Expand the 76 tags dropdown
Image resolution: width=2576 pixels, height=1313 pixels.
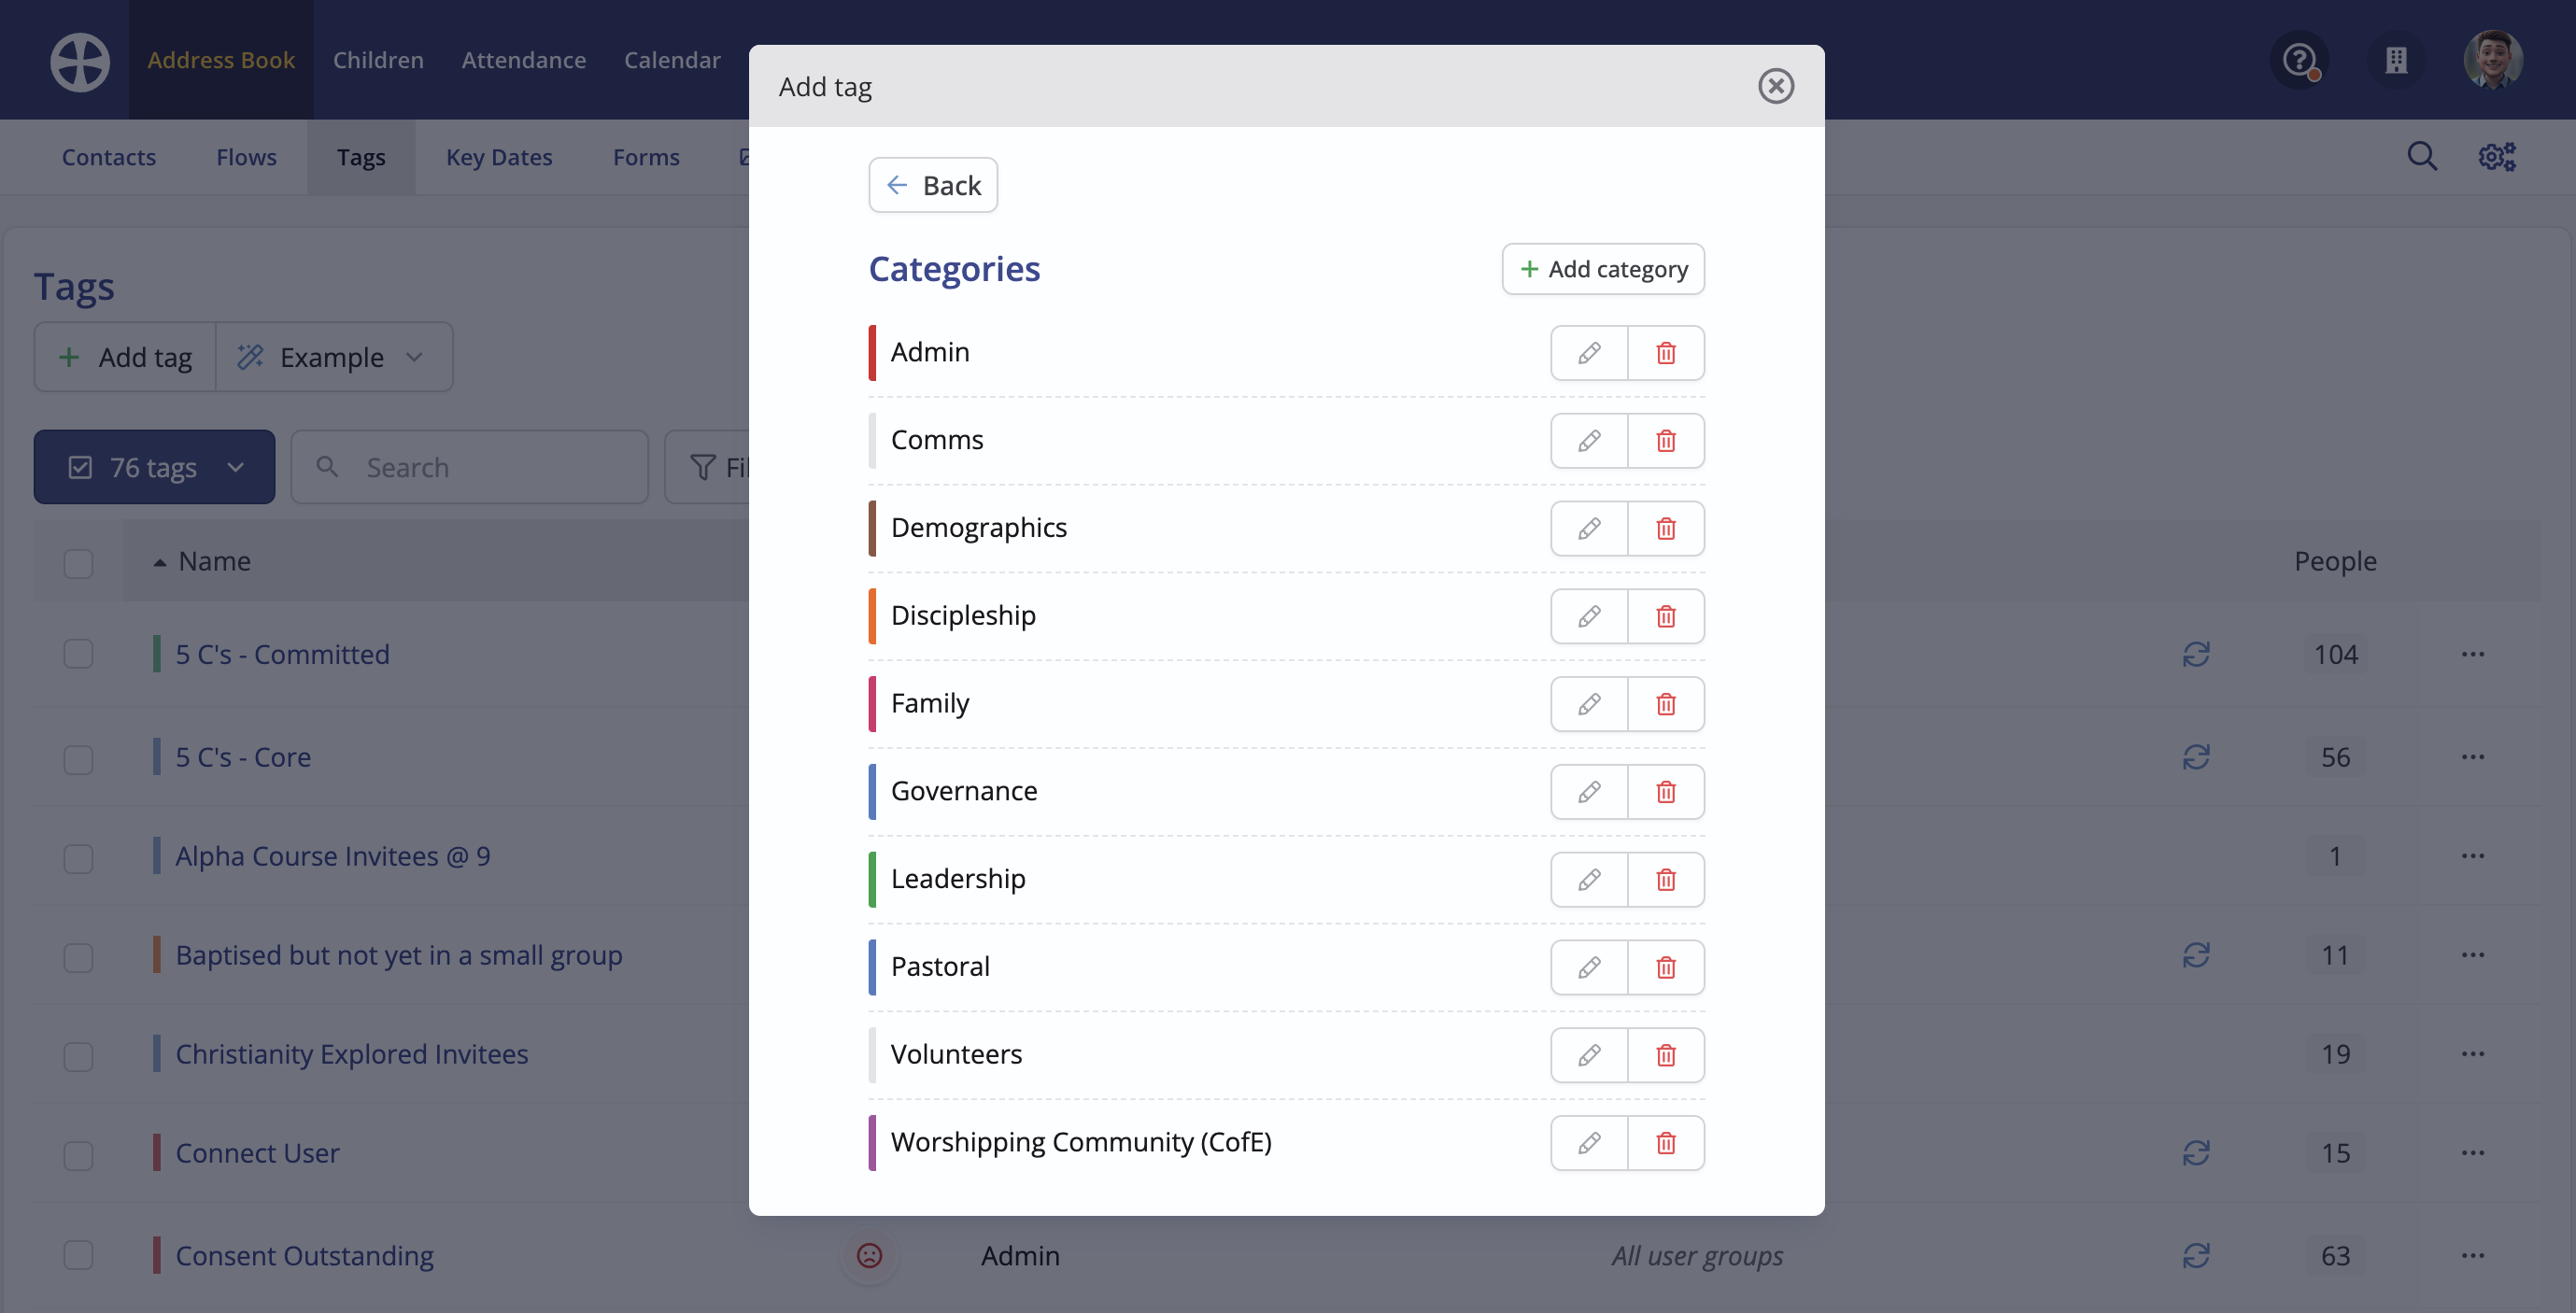[x=154, y=467]
